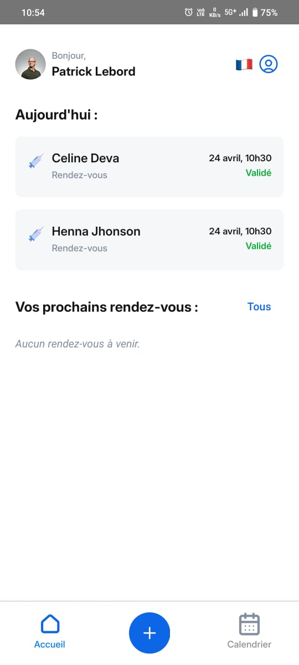
Task: Select the Accueil tab label
Action: click(x=50, y=644)
